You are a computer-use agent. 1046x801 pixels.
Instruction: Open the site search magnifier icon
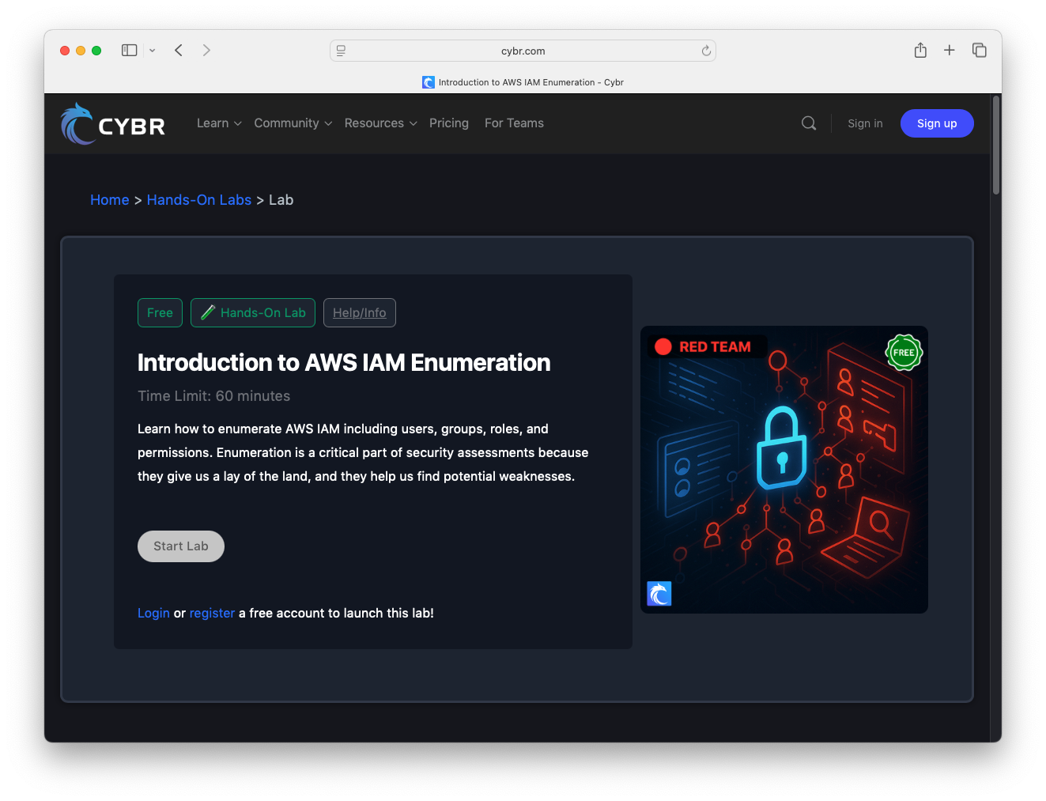pos(808,123)
